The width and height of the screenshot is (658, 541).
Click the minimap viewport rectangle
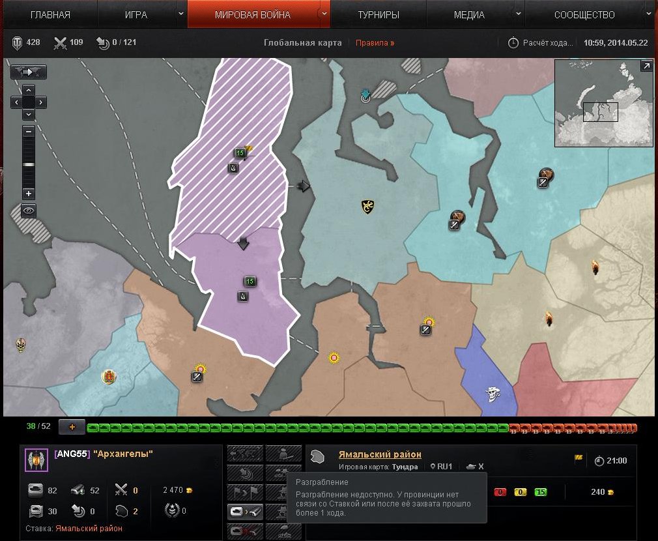coord(601,112)
